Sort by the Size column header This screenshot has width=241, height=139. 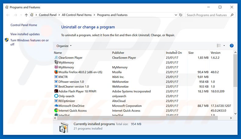191,53
